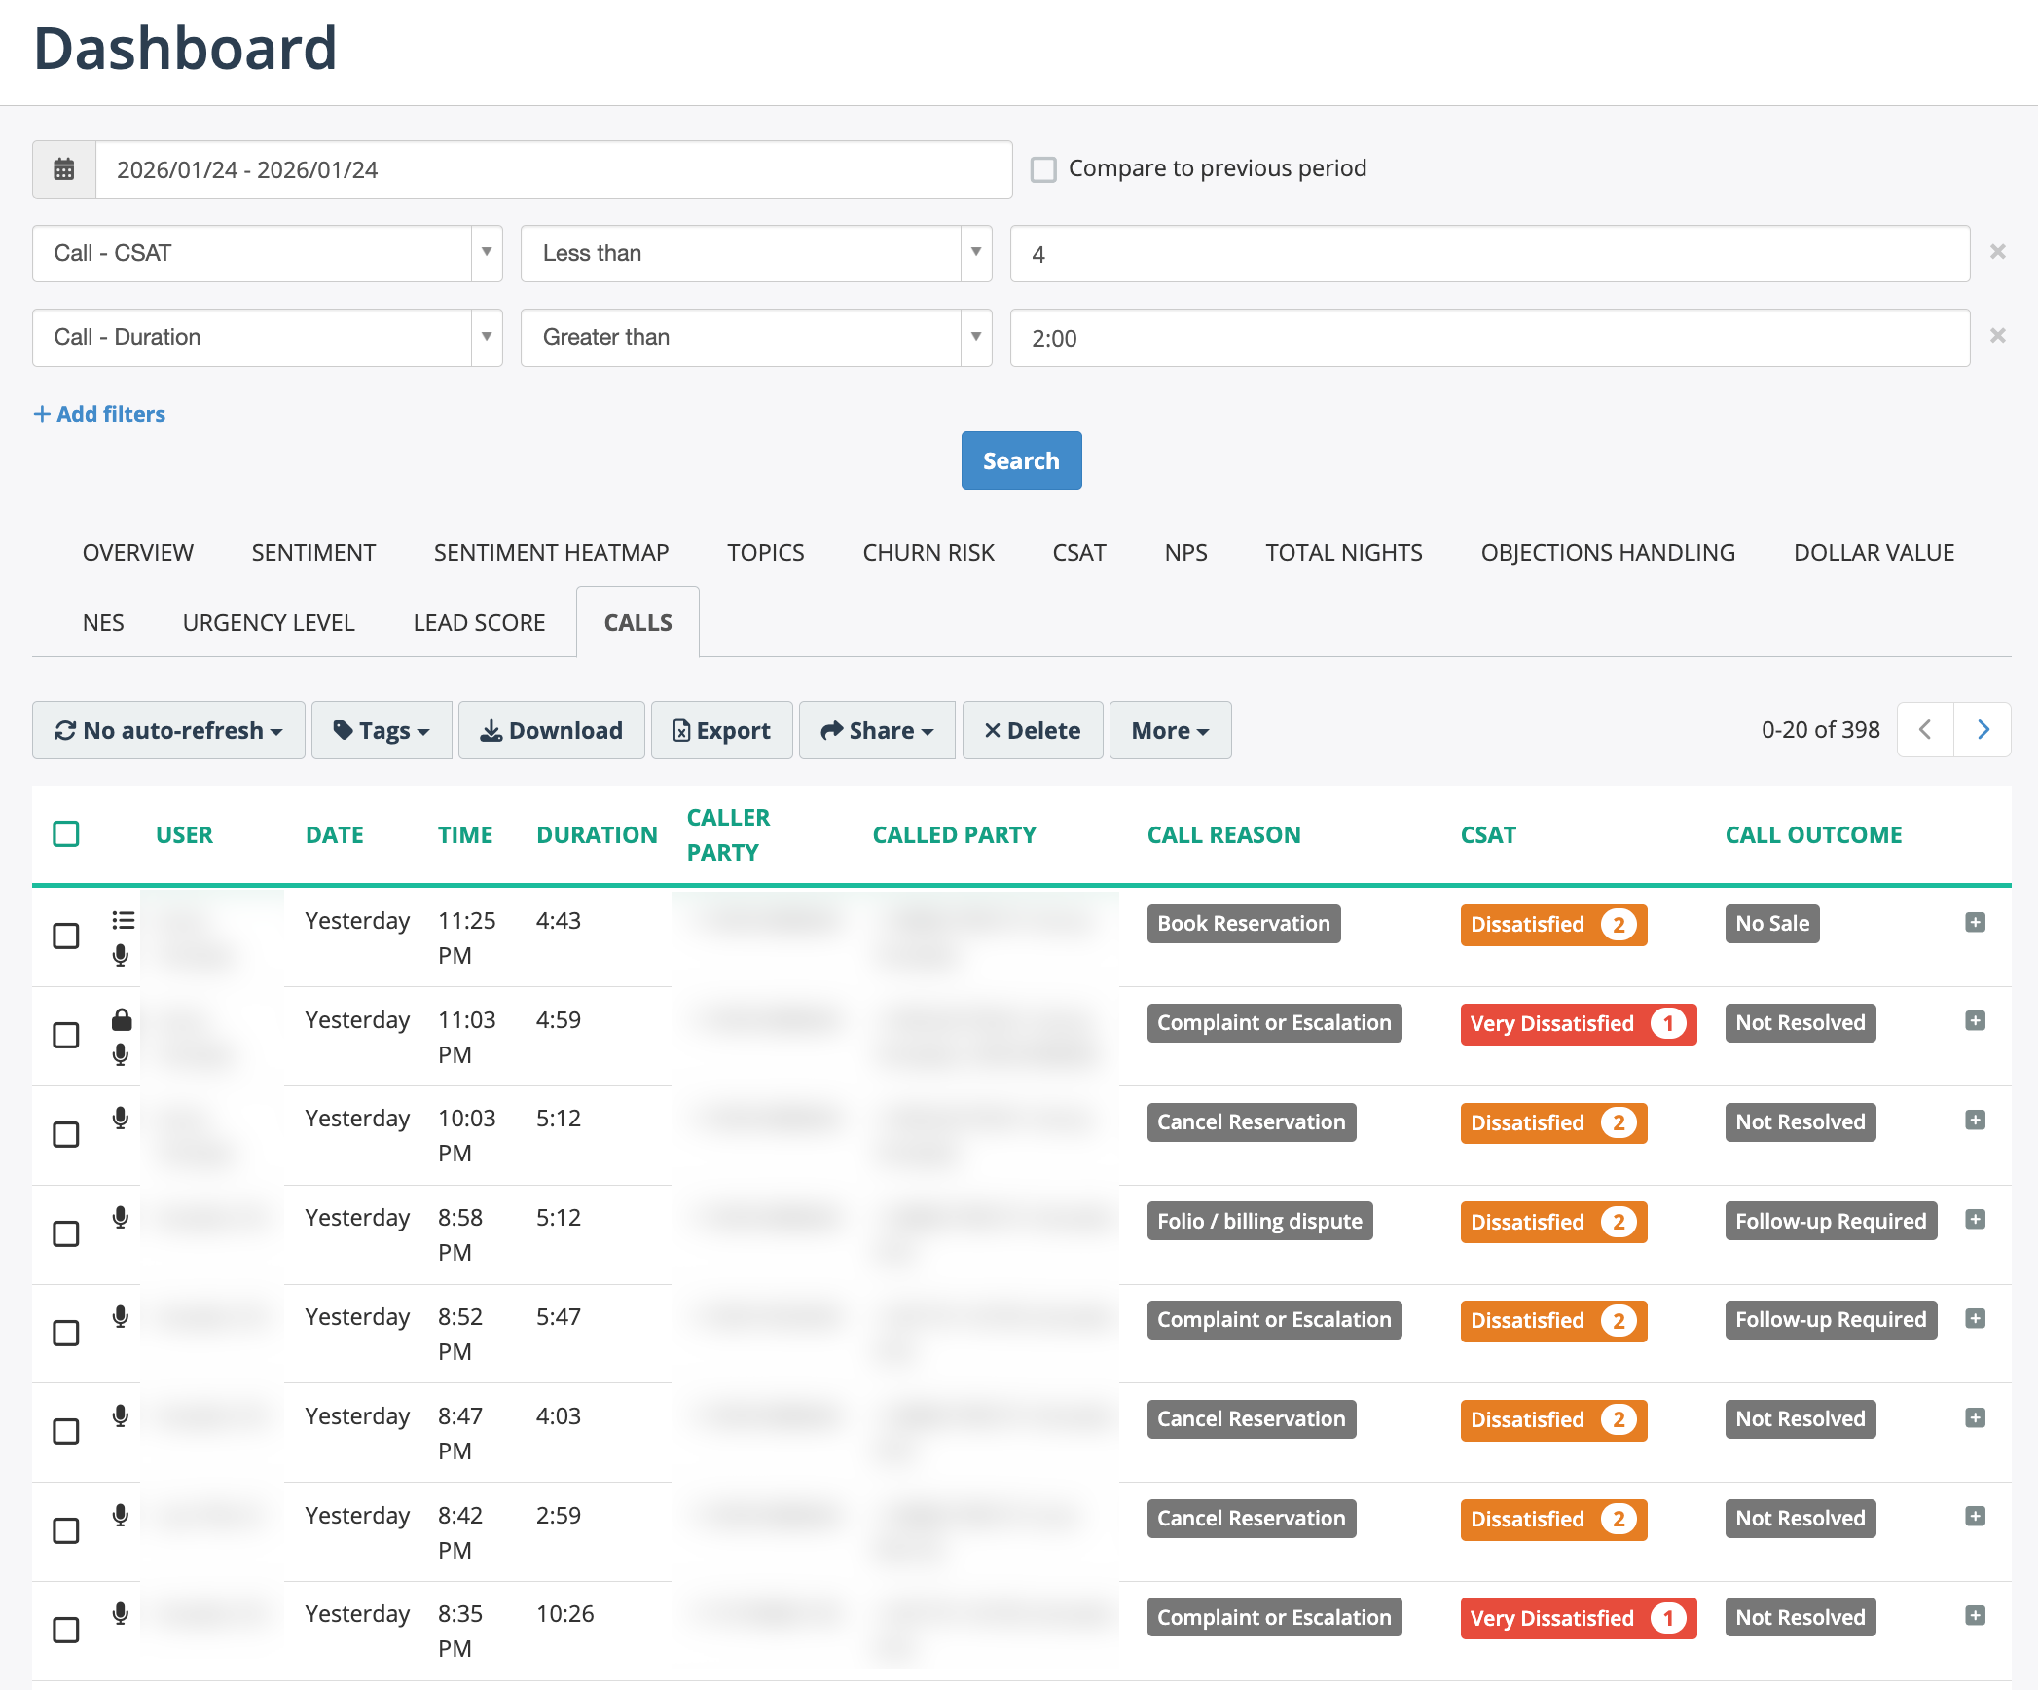This screenshot has height=1690, width=2038.
Task: Expand details plus icon for No Sale row
Action: 1975,922
